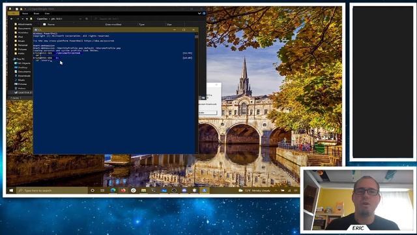The image size is (417, 235).
Task: Open the View ribbon tab in File Explorer
Action: click(x=47, y=13)
